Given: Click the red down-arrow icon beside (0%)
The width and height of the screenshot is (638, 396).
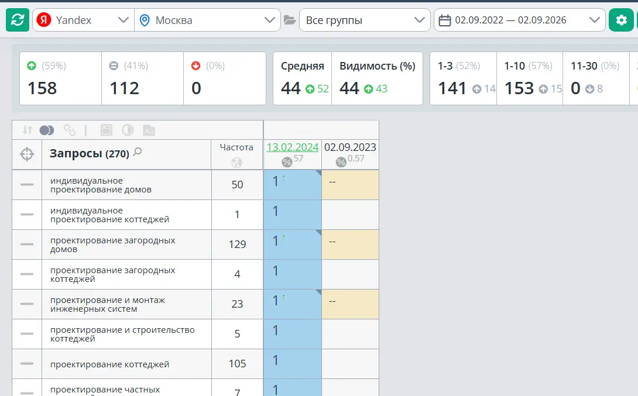Looking at the screenshot, I should pos(195,66).
